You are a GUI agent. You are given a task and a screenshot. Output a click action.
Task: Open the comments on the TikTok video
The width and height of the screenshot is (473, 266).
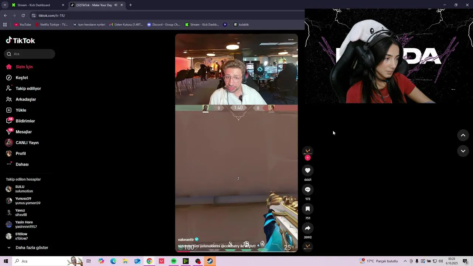307,190
